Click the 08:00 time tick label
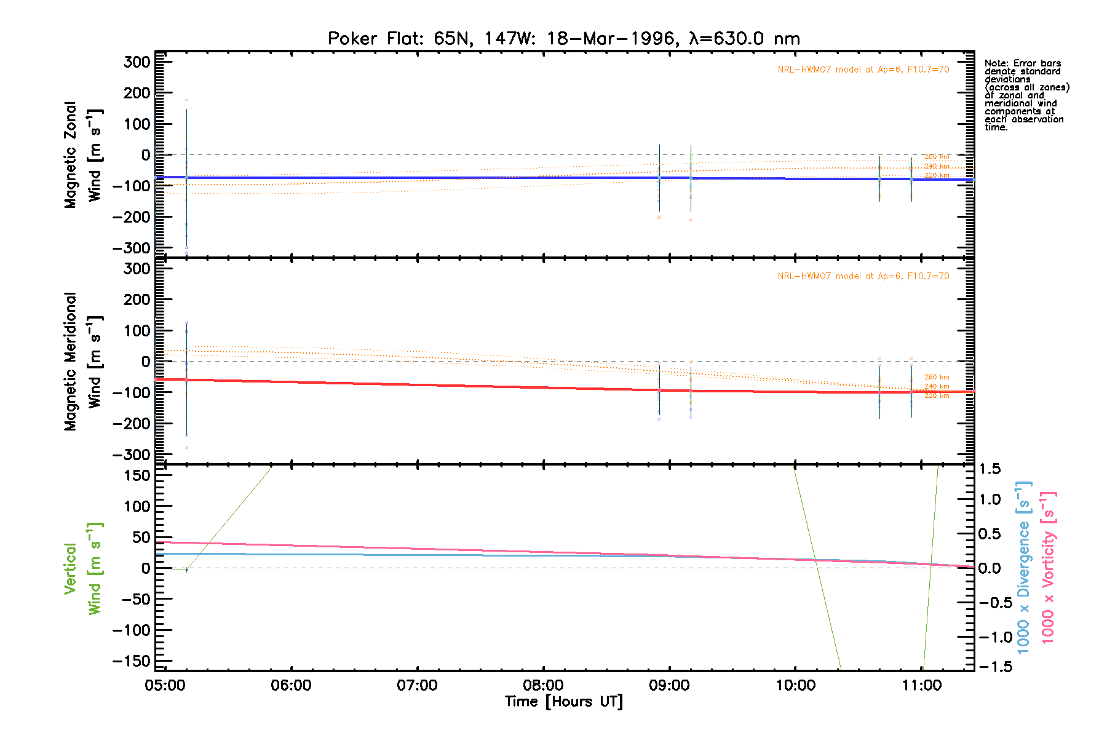Image resolution: width=1107 pixels, height=738 pixels. 543,685
